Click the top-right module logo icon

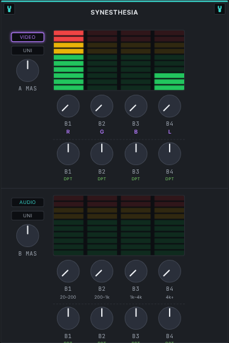tap(220, 9)
